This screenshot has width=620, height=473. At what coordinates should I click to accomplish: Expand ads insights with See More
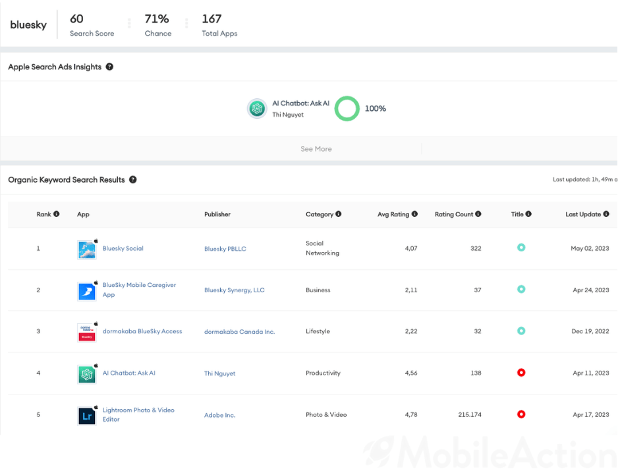pyautogui.click(x=316, y=149)
